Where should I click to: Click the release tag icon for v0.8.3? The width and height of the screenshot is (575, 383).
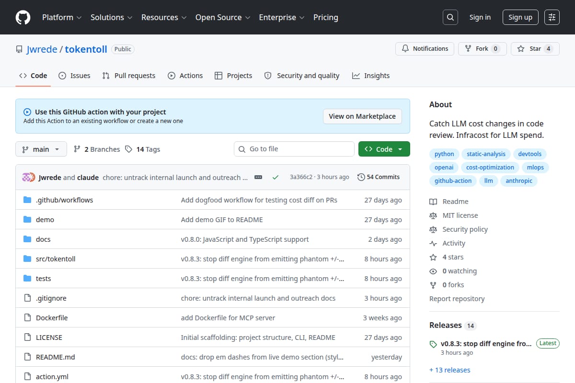tap(433, 344)
